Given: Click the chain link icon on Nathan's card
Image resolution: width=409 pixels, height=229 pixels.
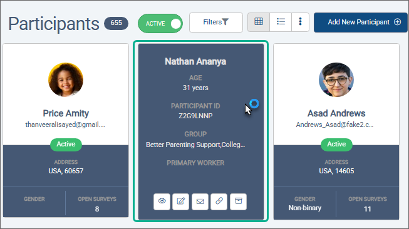Looking at the screenshot, I should (219, 201).
